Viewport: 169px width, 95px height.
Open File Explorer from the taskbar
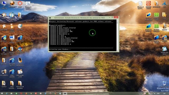(x=11, y=93)
